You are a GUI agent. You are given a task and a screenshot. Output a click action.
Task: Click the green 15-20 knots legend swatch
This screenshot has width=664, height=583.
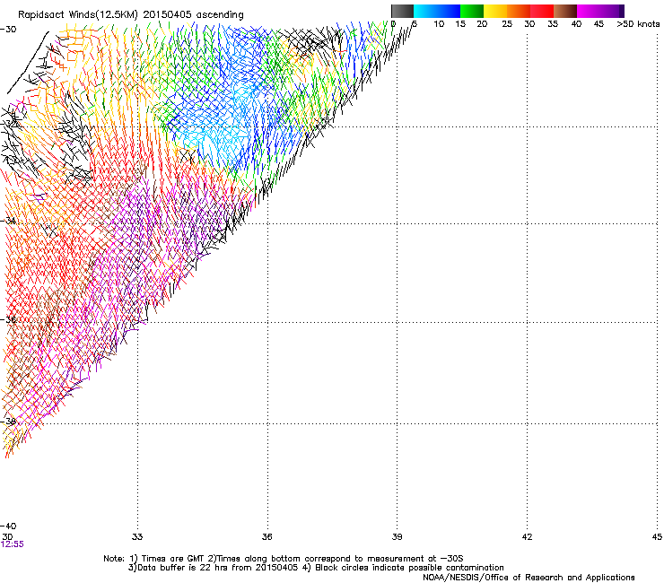pyautogui.click(x=472, y=11)
